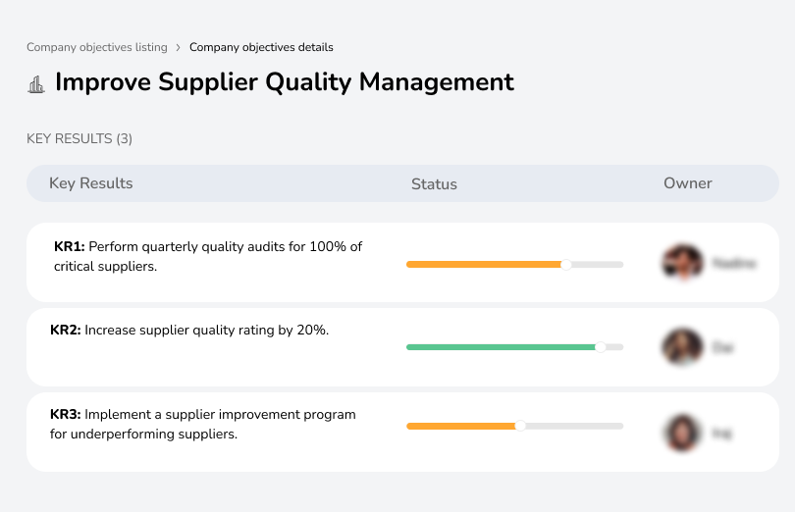
Task: Adjust the KR3 orange progress slider
Action: tap(519, 427)
